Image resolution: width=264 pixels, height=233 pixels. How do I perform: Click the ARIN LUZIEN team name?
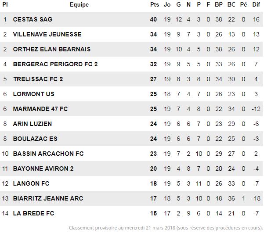tap(33, 124)
